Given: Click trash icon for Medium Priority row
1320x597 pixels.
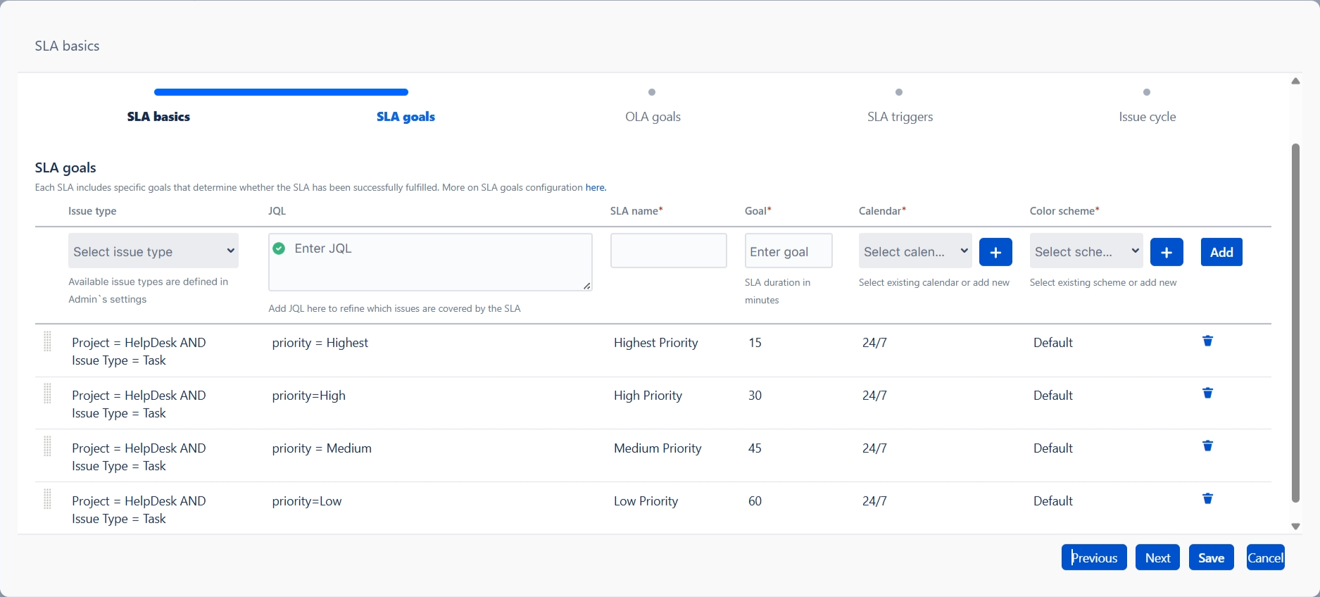Looking at the screenshot, I should click(1207, 446).
